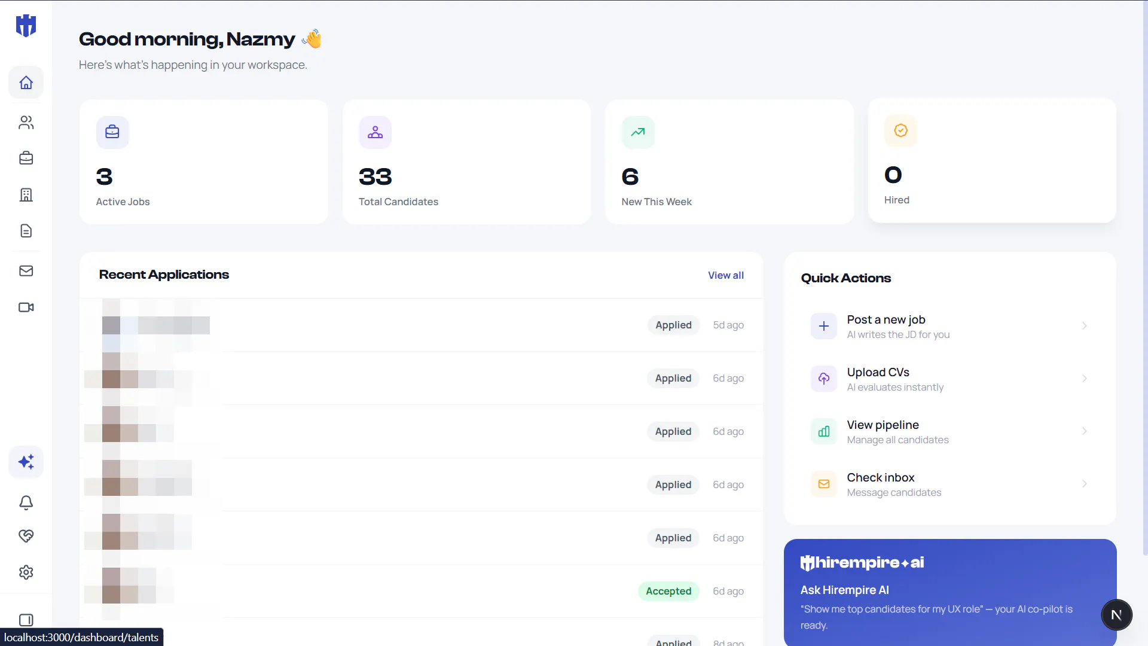
Task: Open the AI sparkles assistant icon
Action: (26, 462)
